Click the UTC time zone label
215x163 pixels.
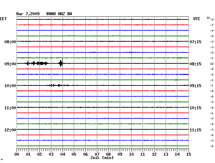coord(196,19)
